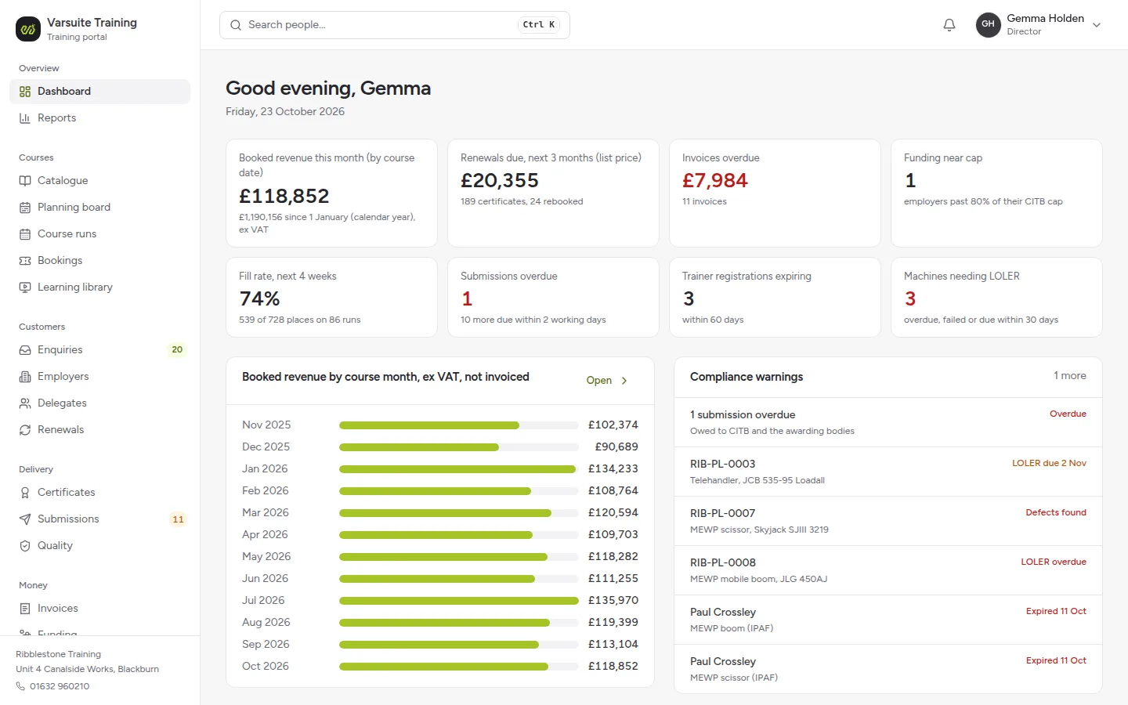Focus the Search people field

point(395,25)
